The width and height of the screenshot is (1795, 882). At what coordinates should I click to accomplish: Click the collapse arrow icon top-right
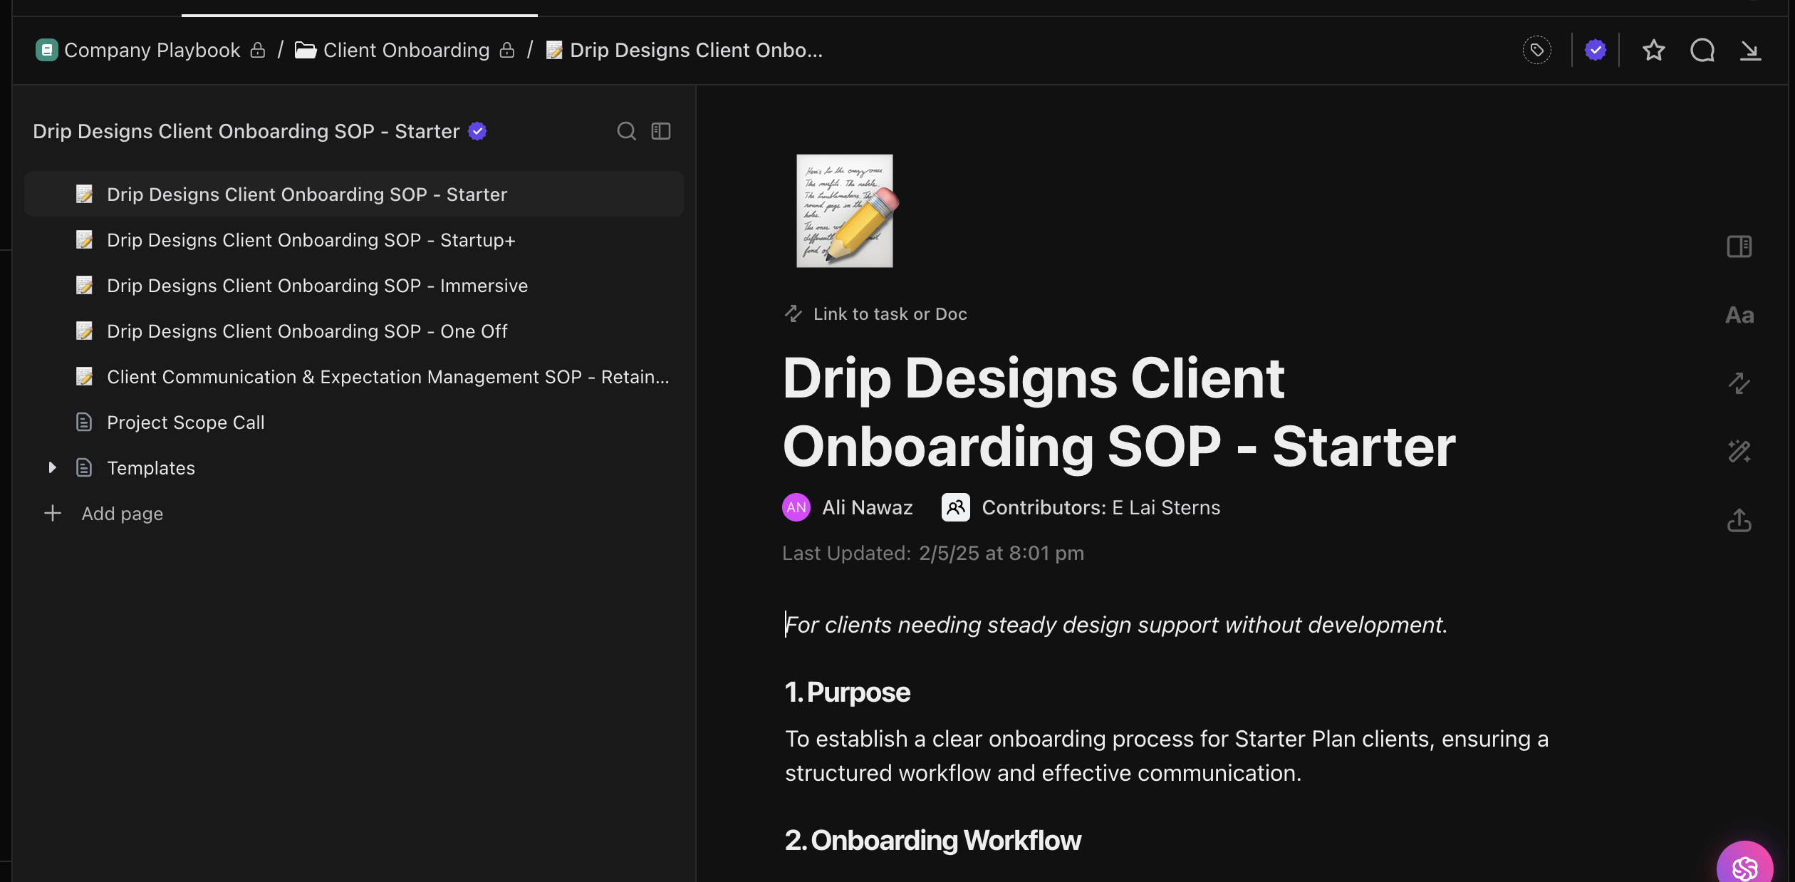(x=1750, y=50)
